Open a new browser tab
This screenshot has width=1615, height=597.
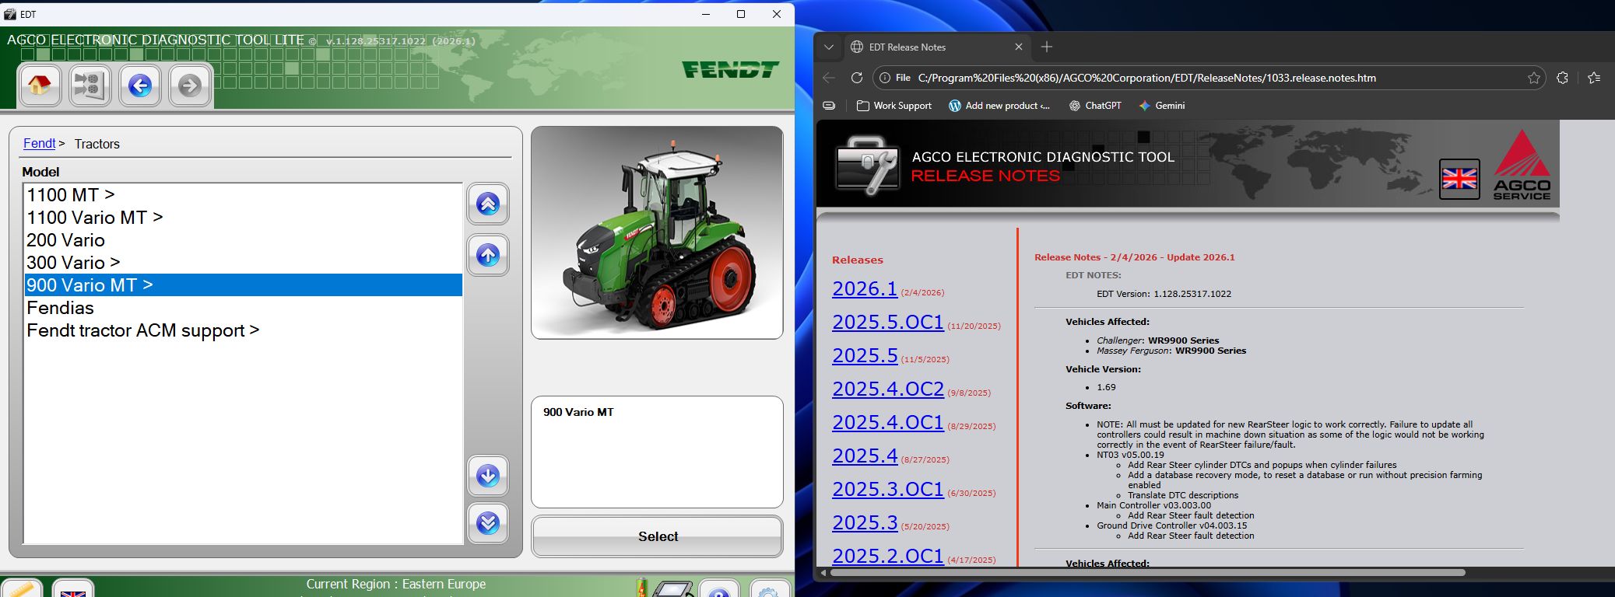point(1047,47)
